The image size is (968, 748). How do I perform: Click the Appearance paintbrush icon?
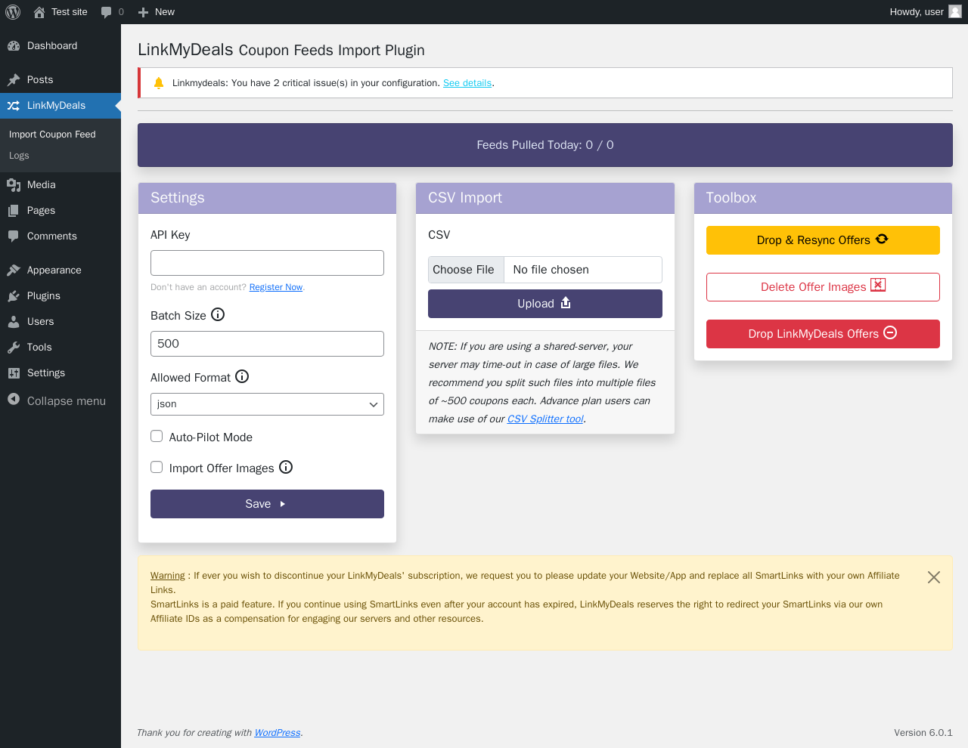tap(14, 270)
